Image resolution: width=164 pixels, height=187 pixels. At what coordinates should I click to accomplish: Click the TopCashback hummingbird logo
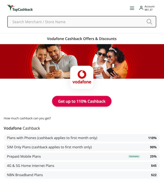click(x=20, y=8)
